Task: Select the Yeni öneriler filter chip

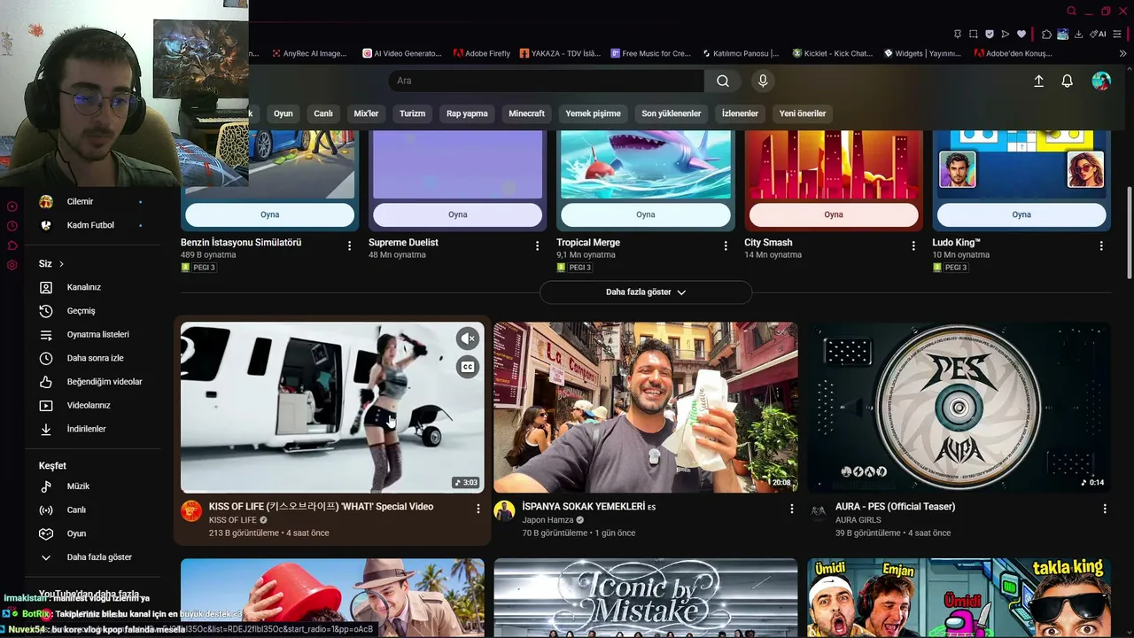Action: coord(803,113)
